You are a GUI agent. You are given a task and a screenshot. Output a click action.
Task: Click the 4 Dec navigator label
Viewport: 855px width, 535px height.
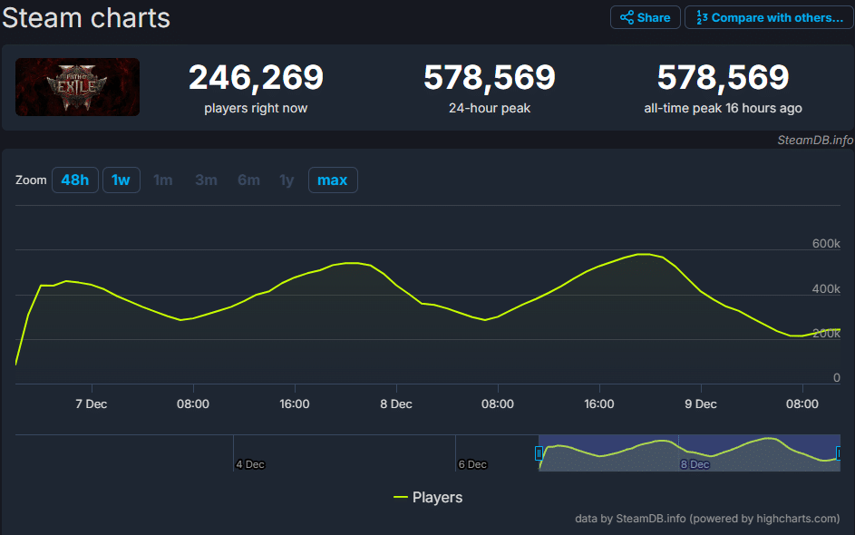pyautogui.click(x=250, y=464)
